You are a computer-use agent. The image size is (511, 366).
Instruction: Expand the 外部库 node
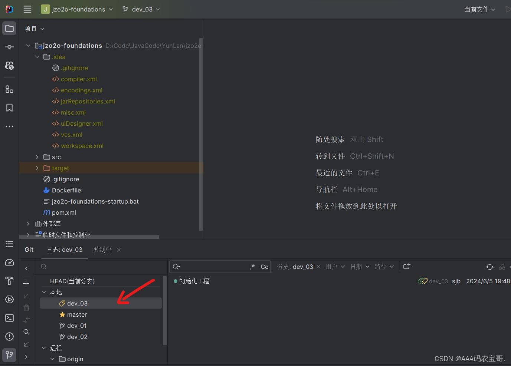coord(28,224)
